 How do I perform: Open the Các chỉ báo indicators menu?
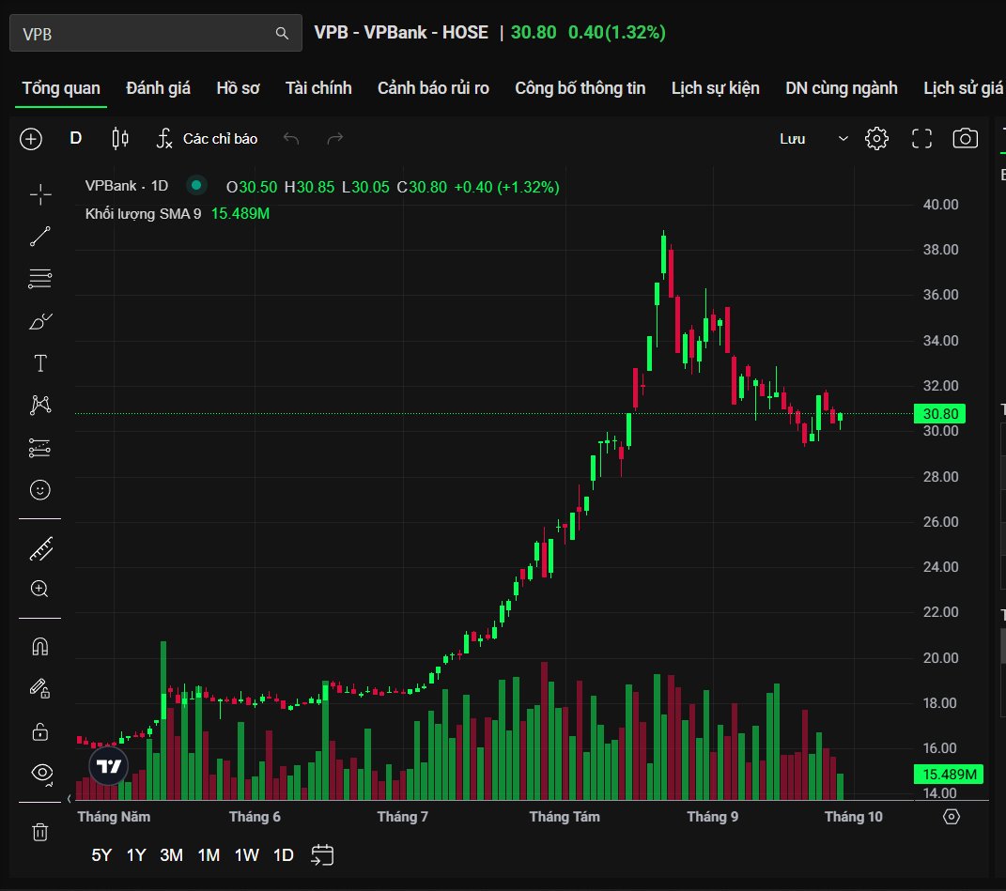click(x=208, y=139)
